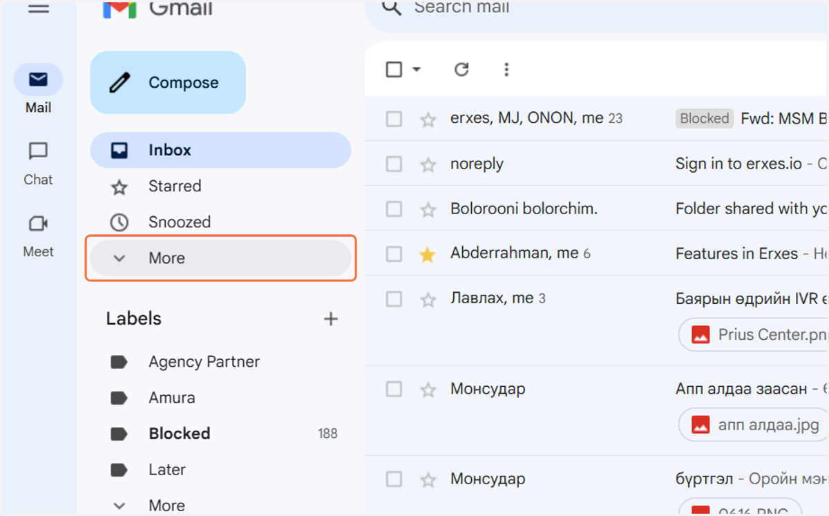Open the Chat section icon
The height and width of the screenshot is (516, 829).
(x=38, y=151)
